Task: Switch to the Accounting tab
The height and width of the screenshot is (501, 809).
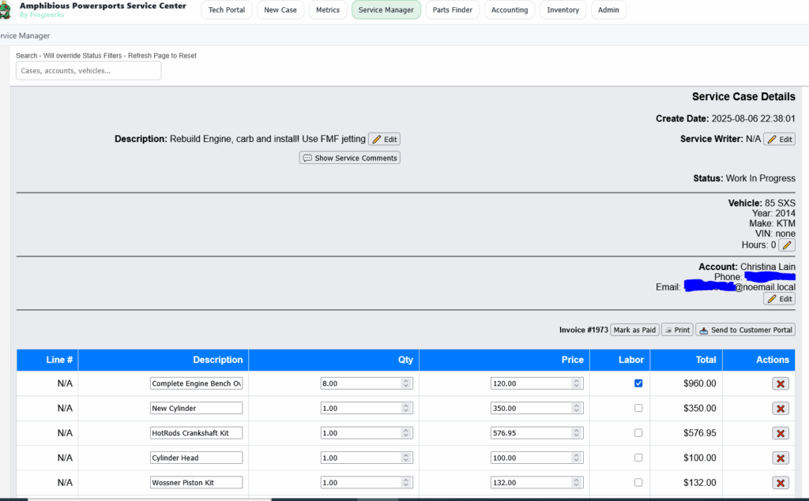Action: (510, 10)
